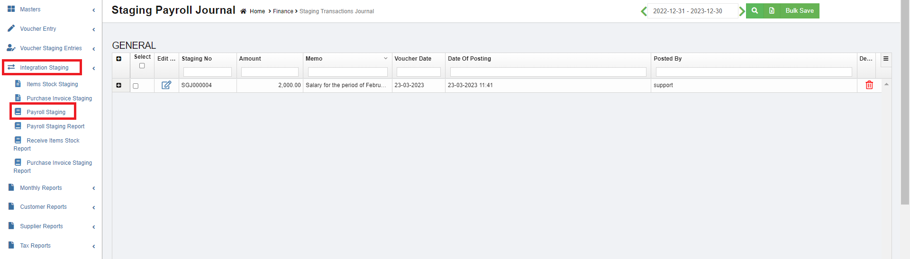Open the Payroll Staging Report link
Viewport: 910px width, 259px height.
(55, 126)
